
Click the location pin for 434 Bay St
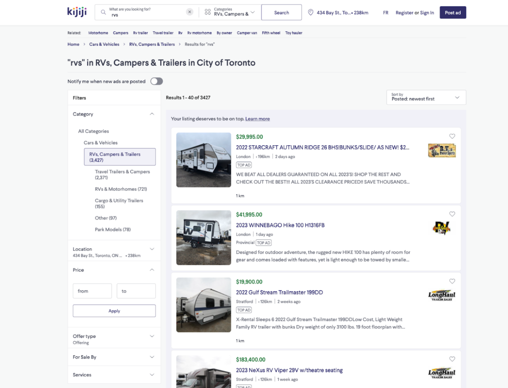click(311, 12)
